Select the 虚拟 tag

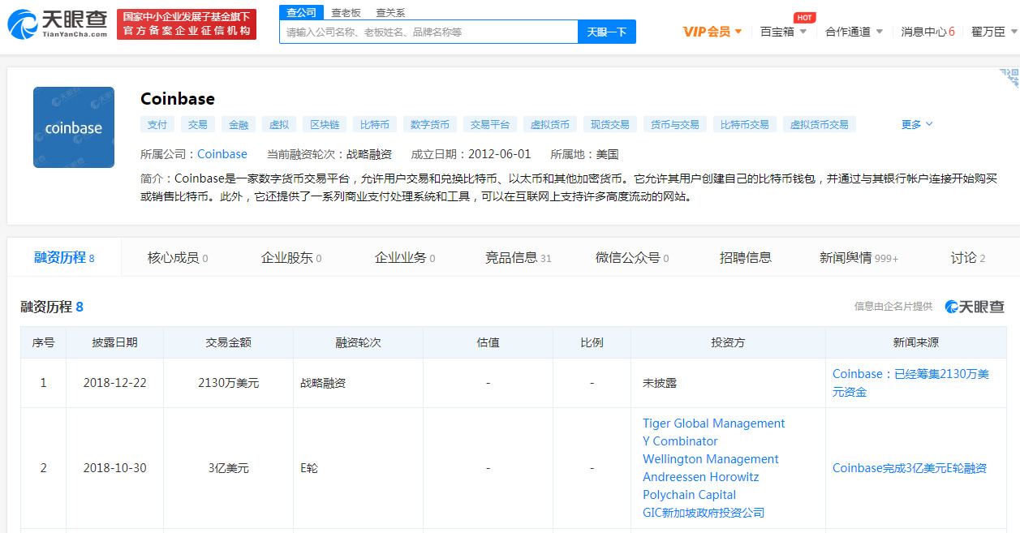point(279,124)
